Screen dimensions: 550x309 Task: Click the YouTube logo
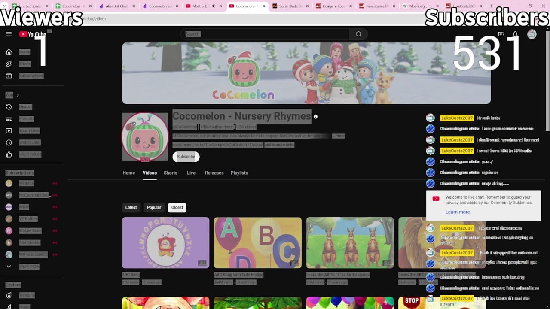pos(33,34)
